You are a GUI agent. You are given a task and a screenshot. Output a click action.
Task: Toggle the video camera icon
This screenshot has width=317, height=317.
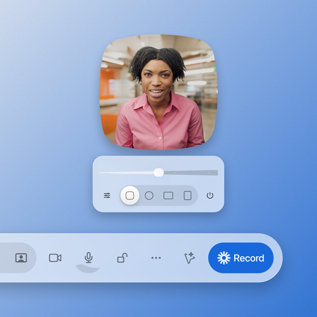[55, 258]
